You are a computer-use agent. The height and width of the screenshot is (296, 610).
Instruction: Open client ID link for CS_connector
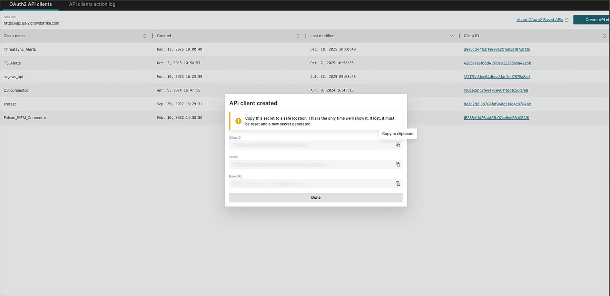click(x=496, y=90)
